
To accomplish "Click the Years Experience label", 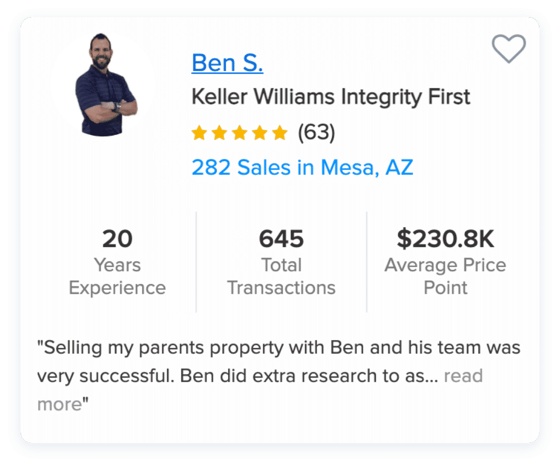I will (x=117, y=276).
